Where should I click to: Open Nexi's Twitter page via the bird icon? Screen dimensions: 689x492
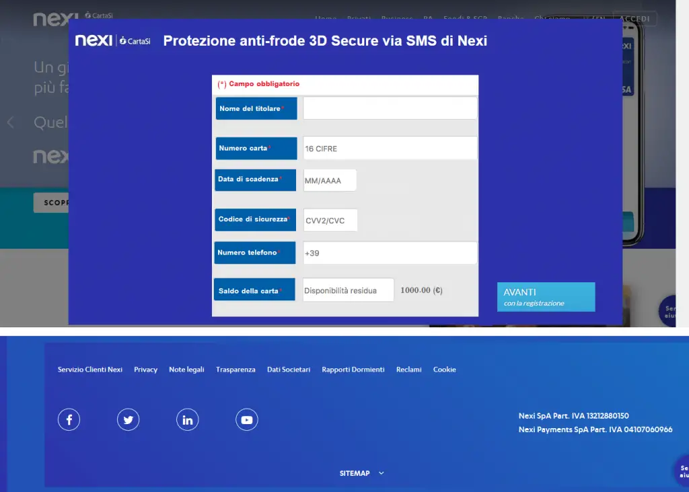tap(128, 419)
